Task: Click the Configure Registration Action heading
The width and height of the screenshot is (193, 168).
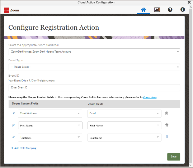Action: [x=54, y=28]
